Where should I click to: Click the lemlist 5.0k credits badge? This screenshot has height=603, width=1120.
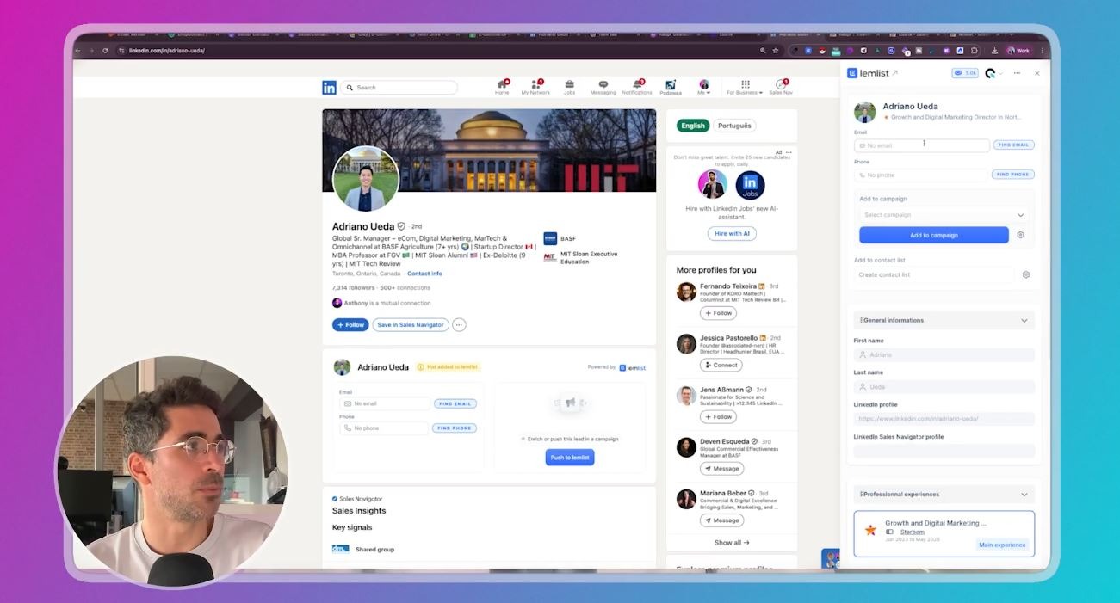point(965,73)
